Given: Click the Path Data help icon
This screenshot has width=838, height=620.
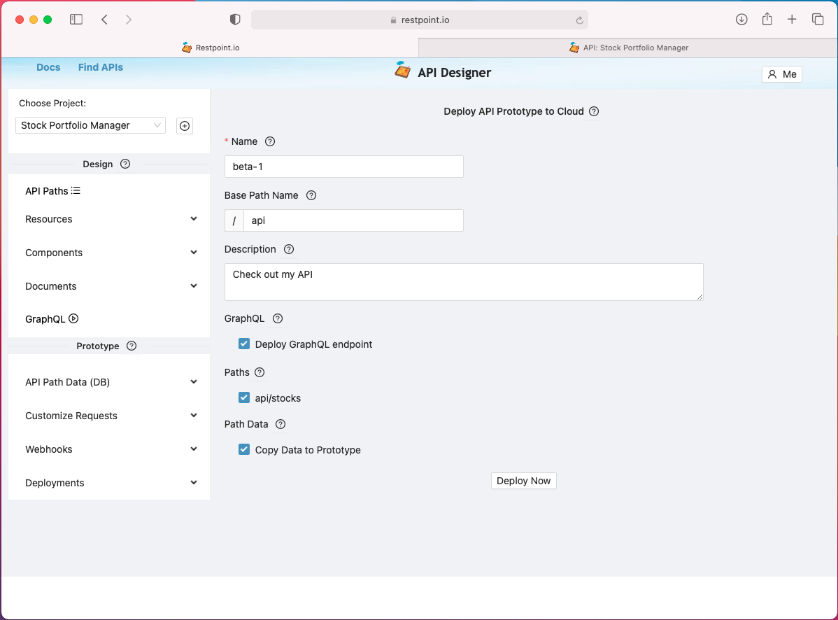Looking at the screenshot, I should pos(280,424).
